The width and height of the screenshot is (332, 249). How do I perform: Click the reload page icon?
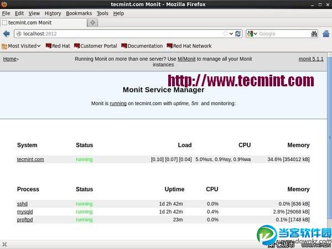point(238,34)
